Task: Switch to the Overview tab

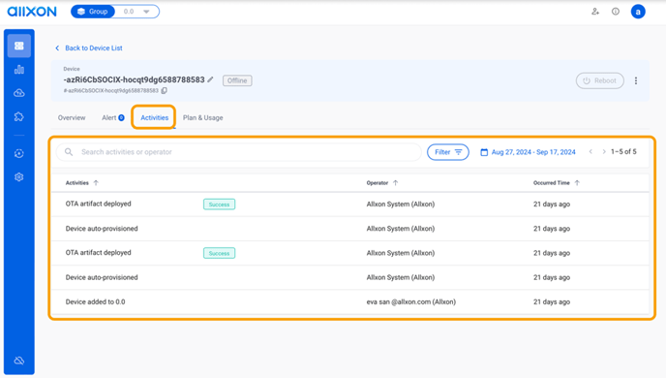Action: coord(72,118)
